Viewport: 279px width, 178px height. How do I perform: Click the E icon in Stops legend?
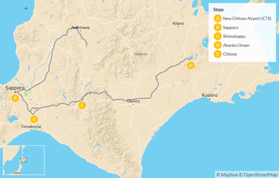tap(217, 54)
